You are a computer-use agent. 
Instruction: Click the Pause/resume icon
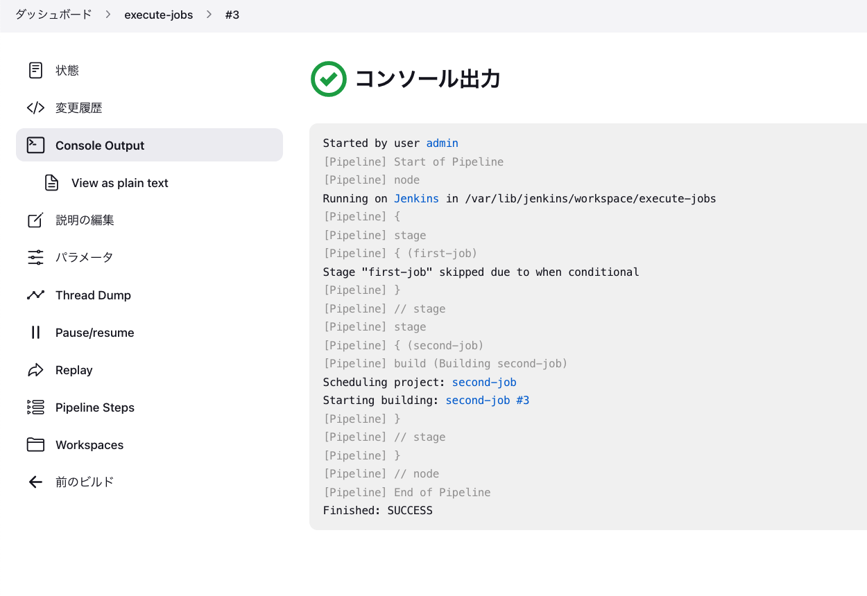[35, 332]
